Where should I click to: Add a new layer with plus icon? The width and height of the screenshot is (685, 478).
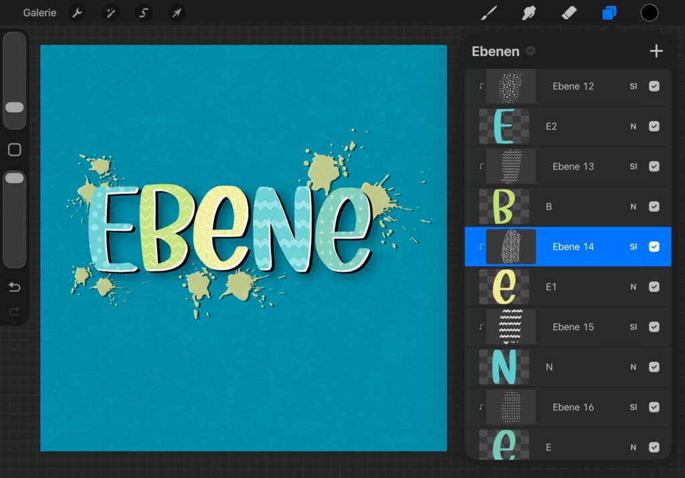(x=656, y=51)
